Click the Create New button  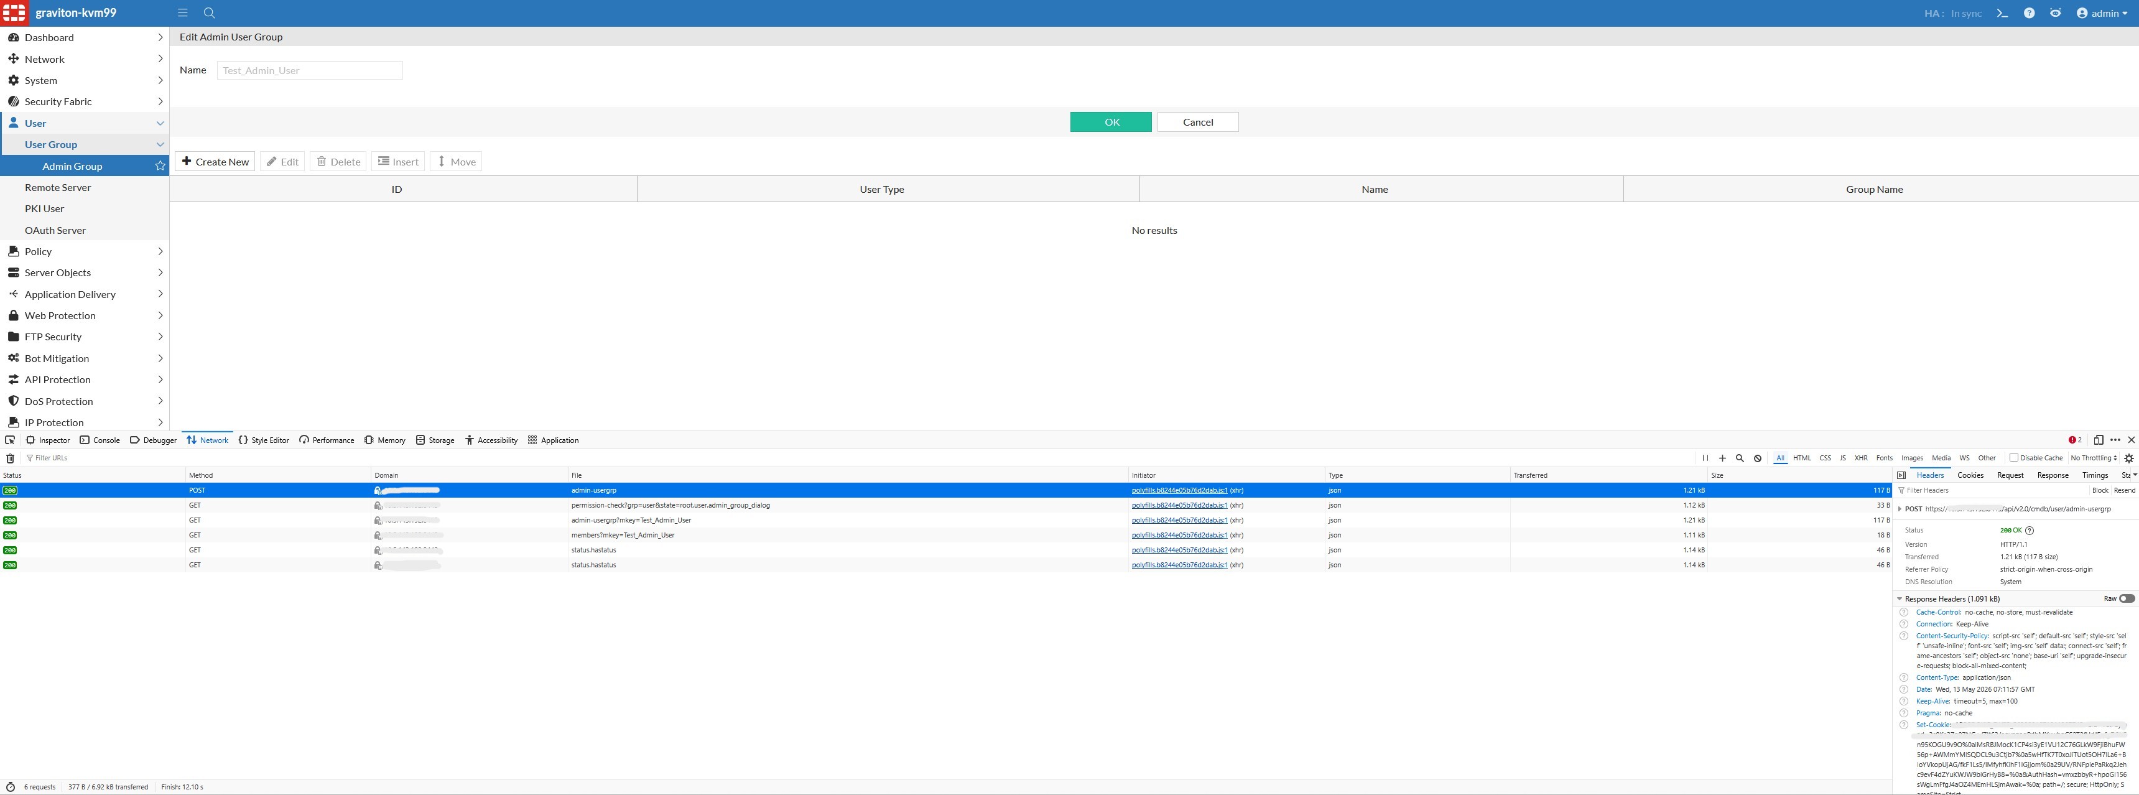pos(215,161)
